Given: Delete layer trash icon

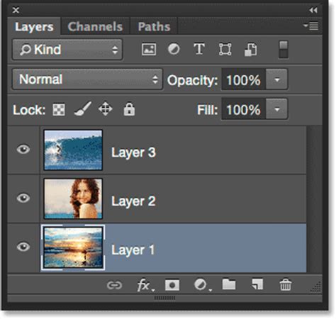Looking at the screenshot, I should 286,284.
